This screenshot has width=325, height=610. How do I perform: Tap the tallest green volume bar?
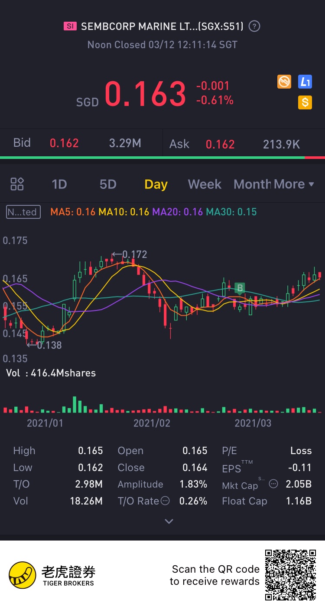point(75,404)
